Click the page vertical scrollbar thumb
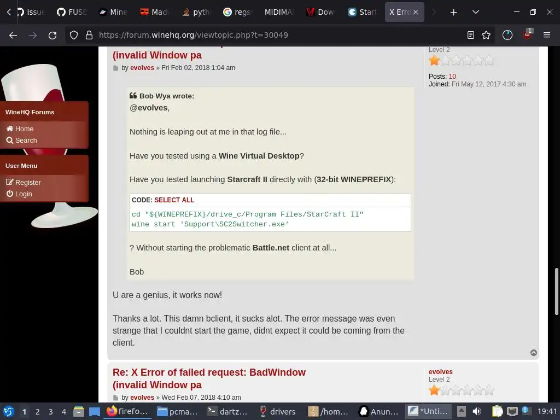560x420 pixels. [556, 291]
